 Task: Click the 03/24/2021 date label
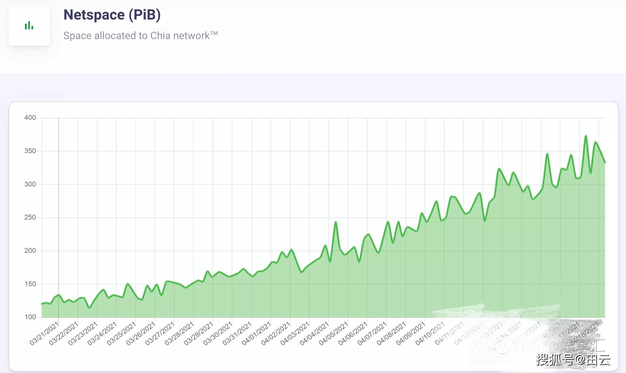102,333
